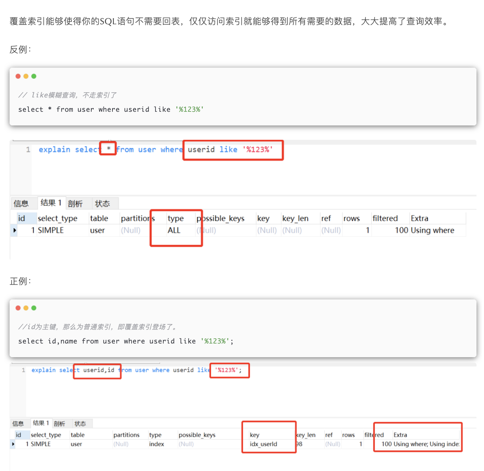Open the 剖析 tab above the ALL-type result
Viewport: 484px width, 471px height.
click(75, 204)
